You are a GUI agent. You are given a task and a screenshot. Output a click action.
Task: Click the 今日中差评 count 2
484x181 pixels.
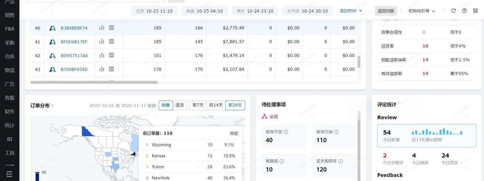[x=385, y=156]
